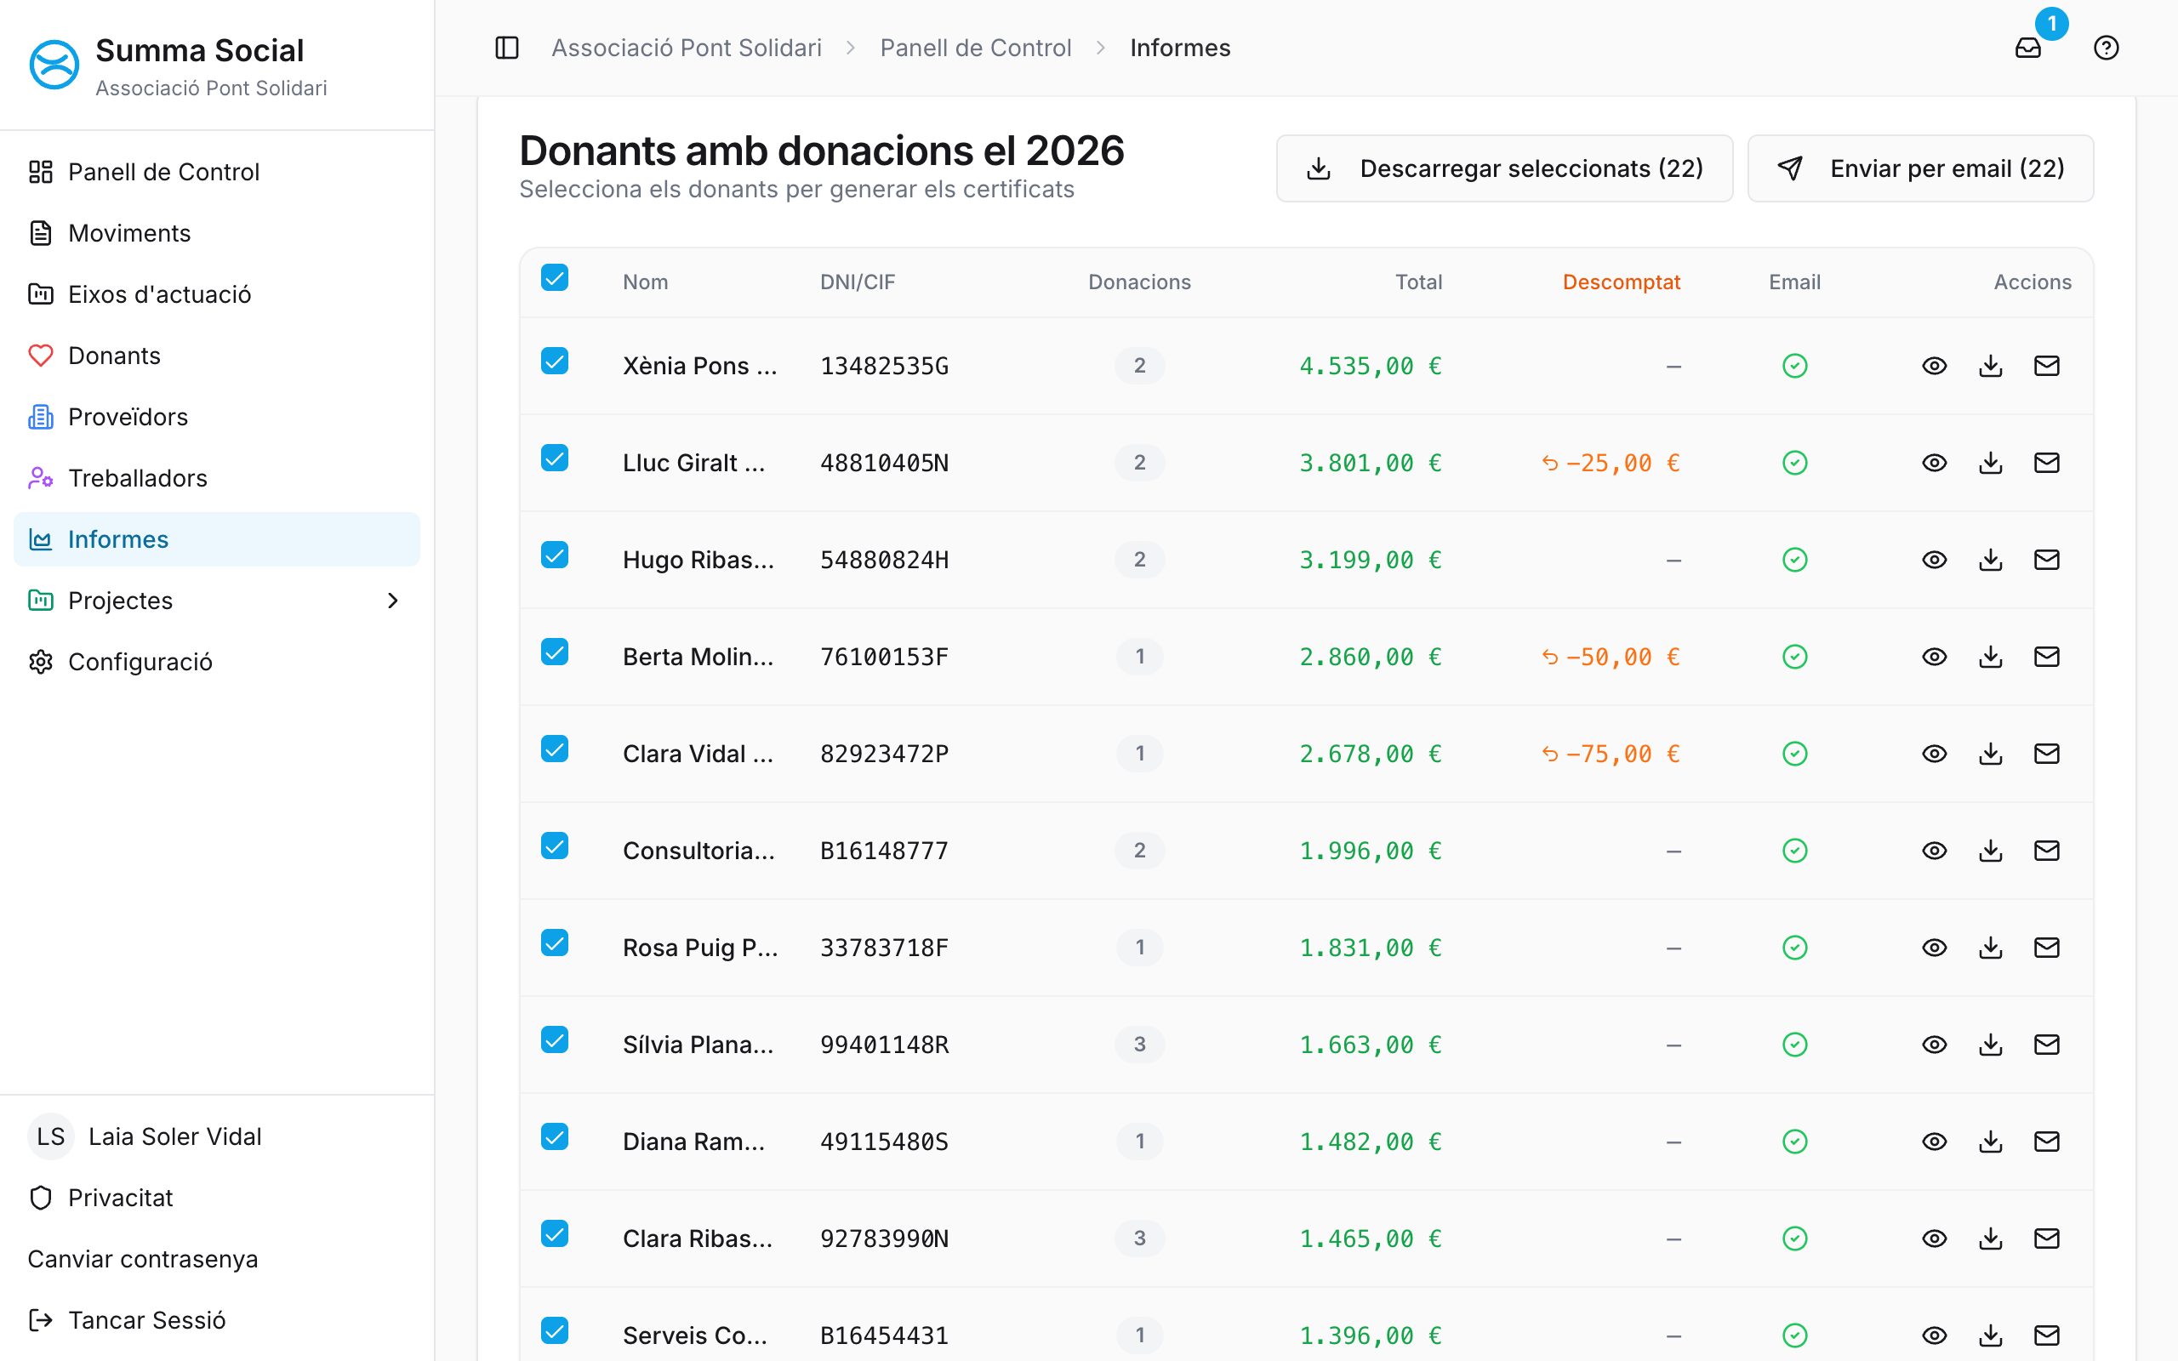Open Panell de Control in sidebar
Screen dimensions: 2178x1361
point(217,172)
